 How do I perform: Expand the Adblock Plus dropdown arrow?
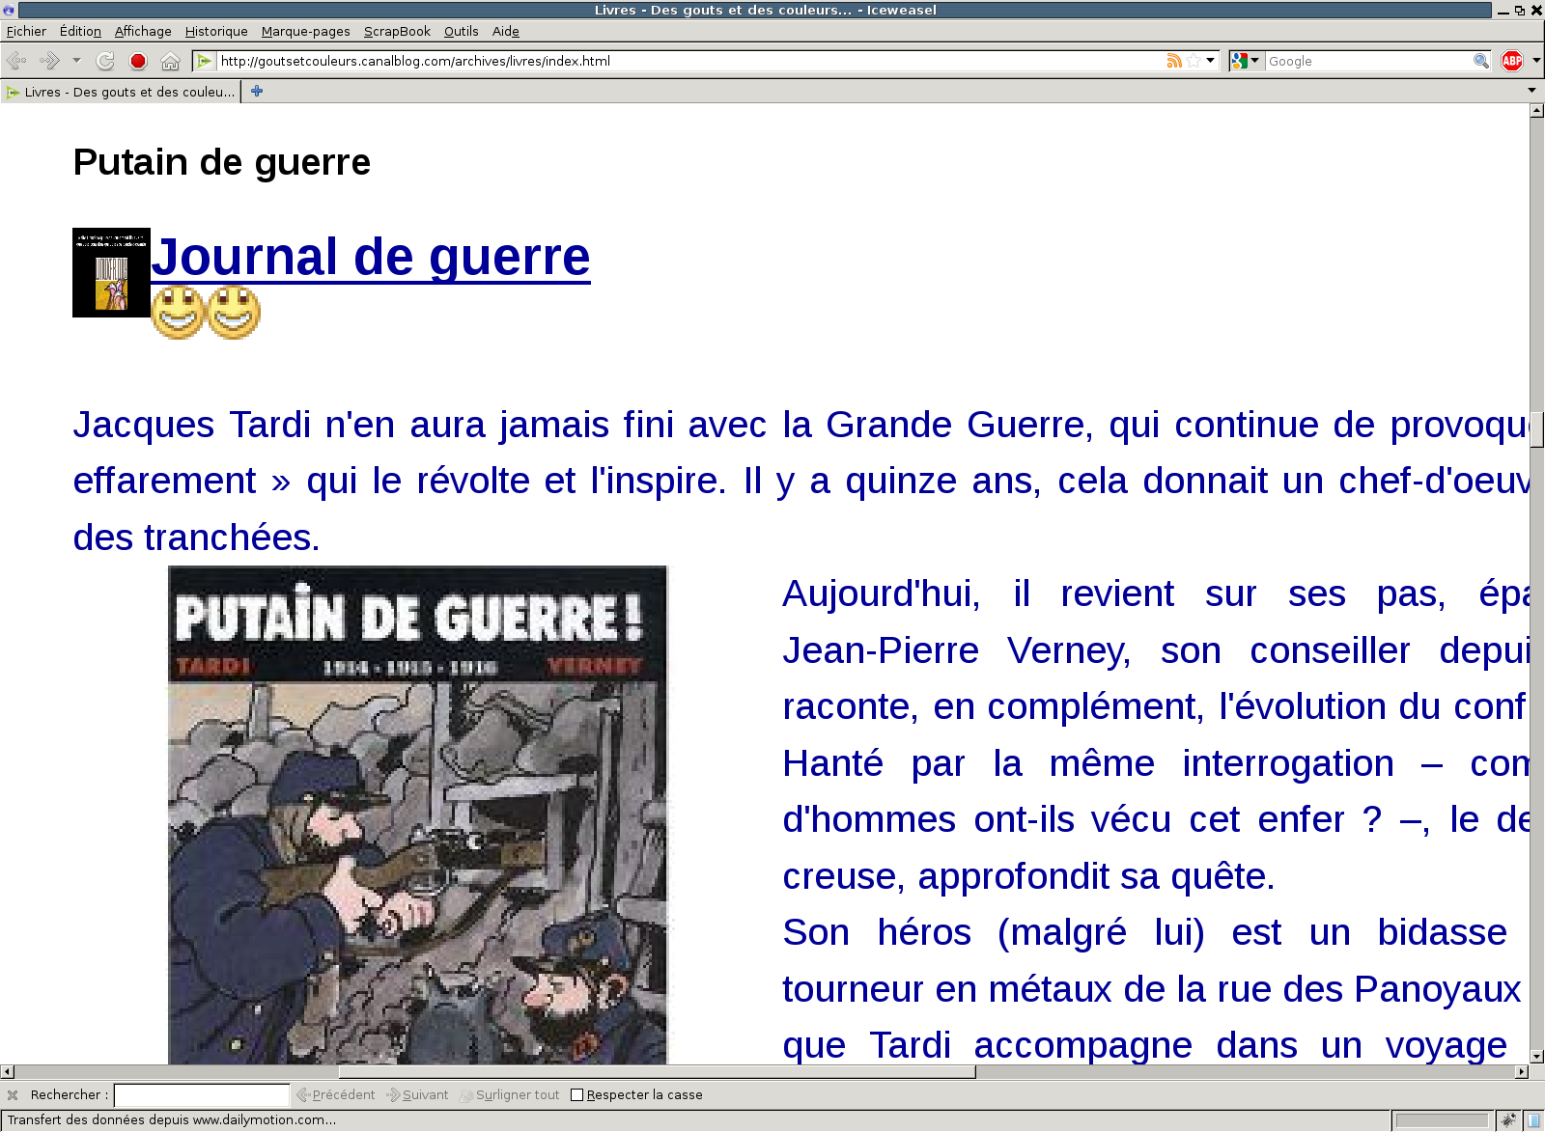pos(1535,61)
